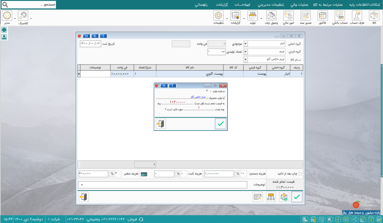Confirm the production in the popup dialog
Viewport: 383px width, 223px height.
(221, 124)
